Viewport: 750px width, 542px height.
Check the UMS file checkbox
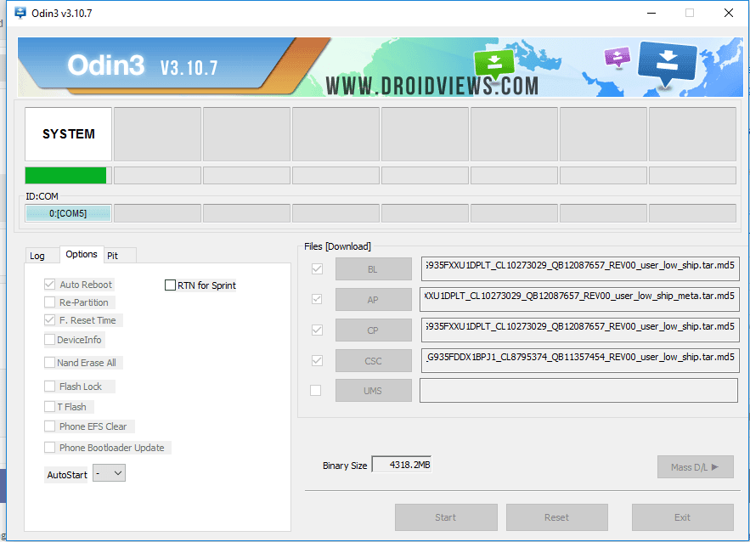point(316,390)
